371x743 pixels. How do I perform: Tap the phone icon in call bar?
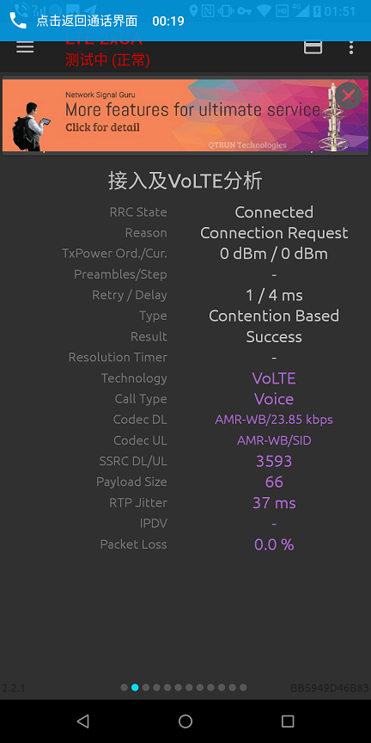click(18, 21)
